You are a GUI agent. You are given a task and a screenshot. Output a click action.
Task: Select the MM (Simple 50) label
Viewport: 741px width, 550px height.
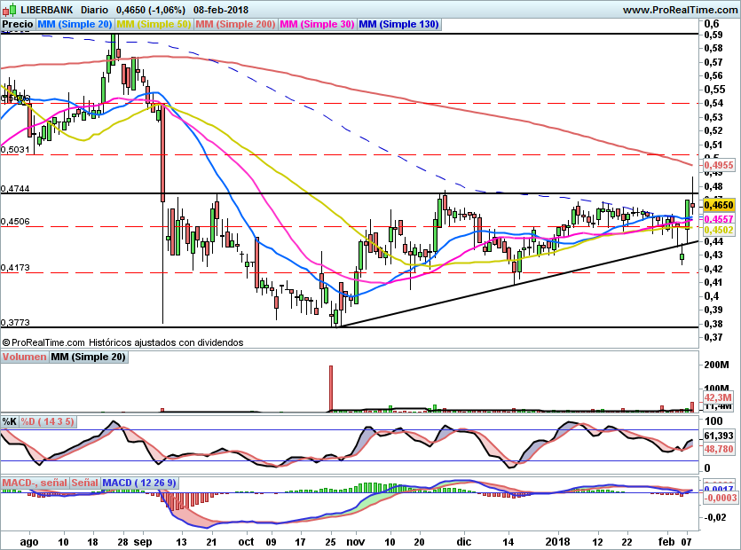tap(154, 24)
